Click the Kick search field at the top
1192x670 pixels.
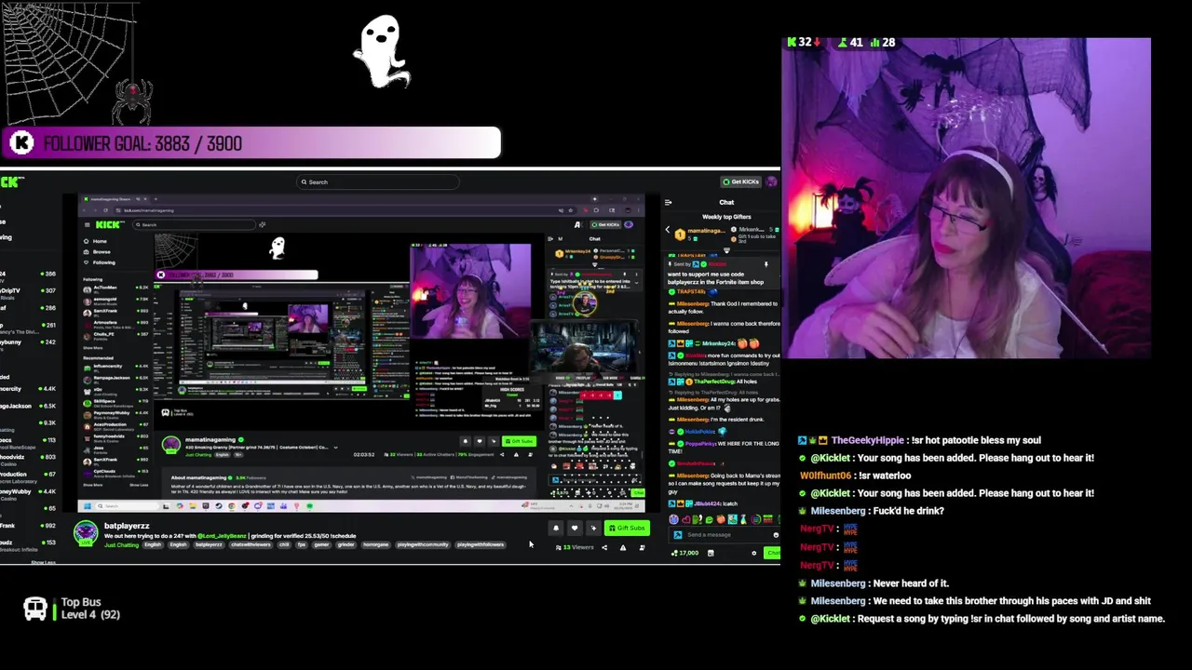pos(378,182)
